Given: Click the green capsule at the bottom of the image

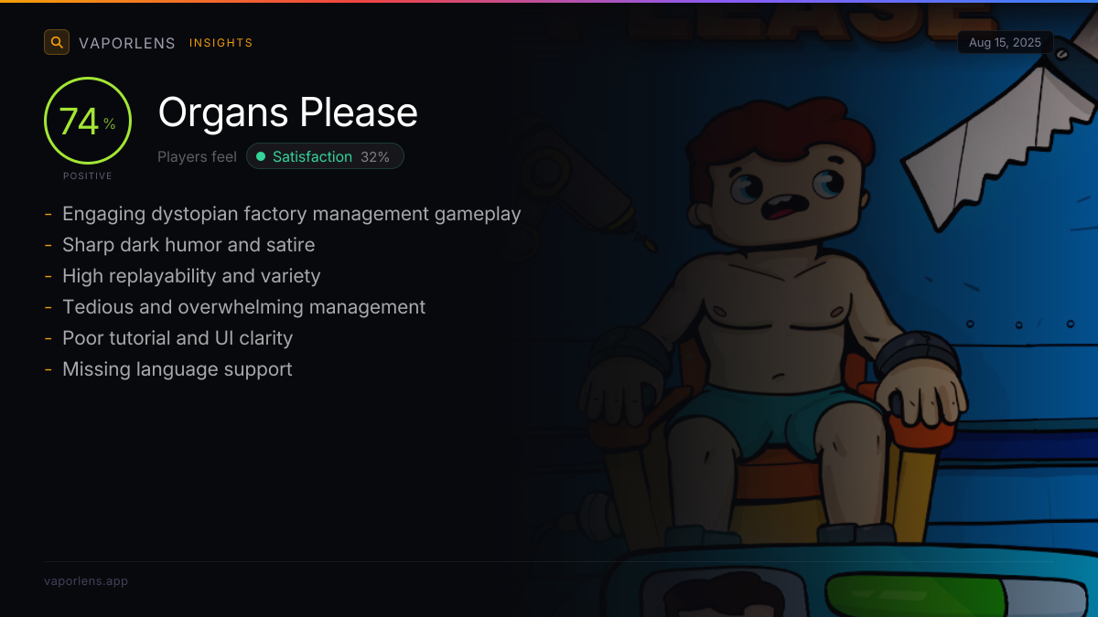Looking at the screenshot, I should 917,596.
